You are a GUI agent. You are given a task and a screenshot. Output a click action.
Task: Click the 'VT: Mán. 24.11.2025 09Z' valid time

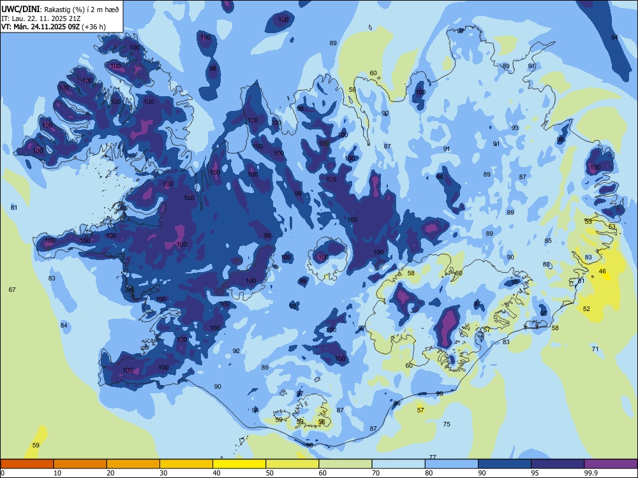41,27
